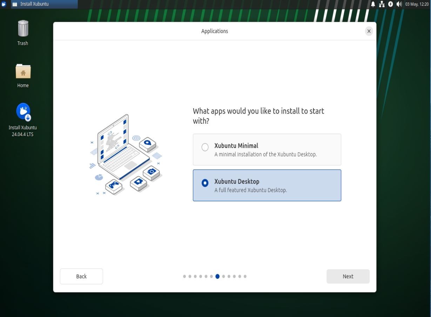Open the volume speaker tray icon
This screenshot has height=317, width=431.
point(399,4)
